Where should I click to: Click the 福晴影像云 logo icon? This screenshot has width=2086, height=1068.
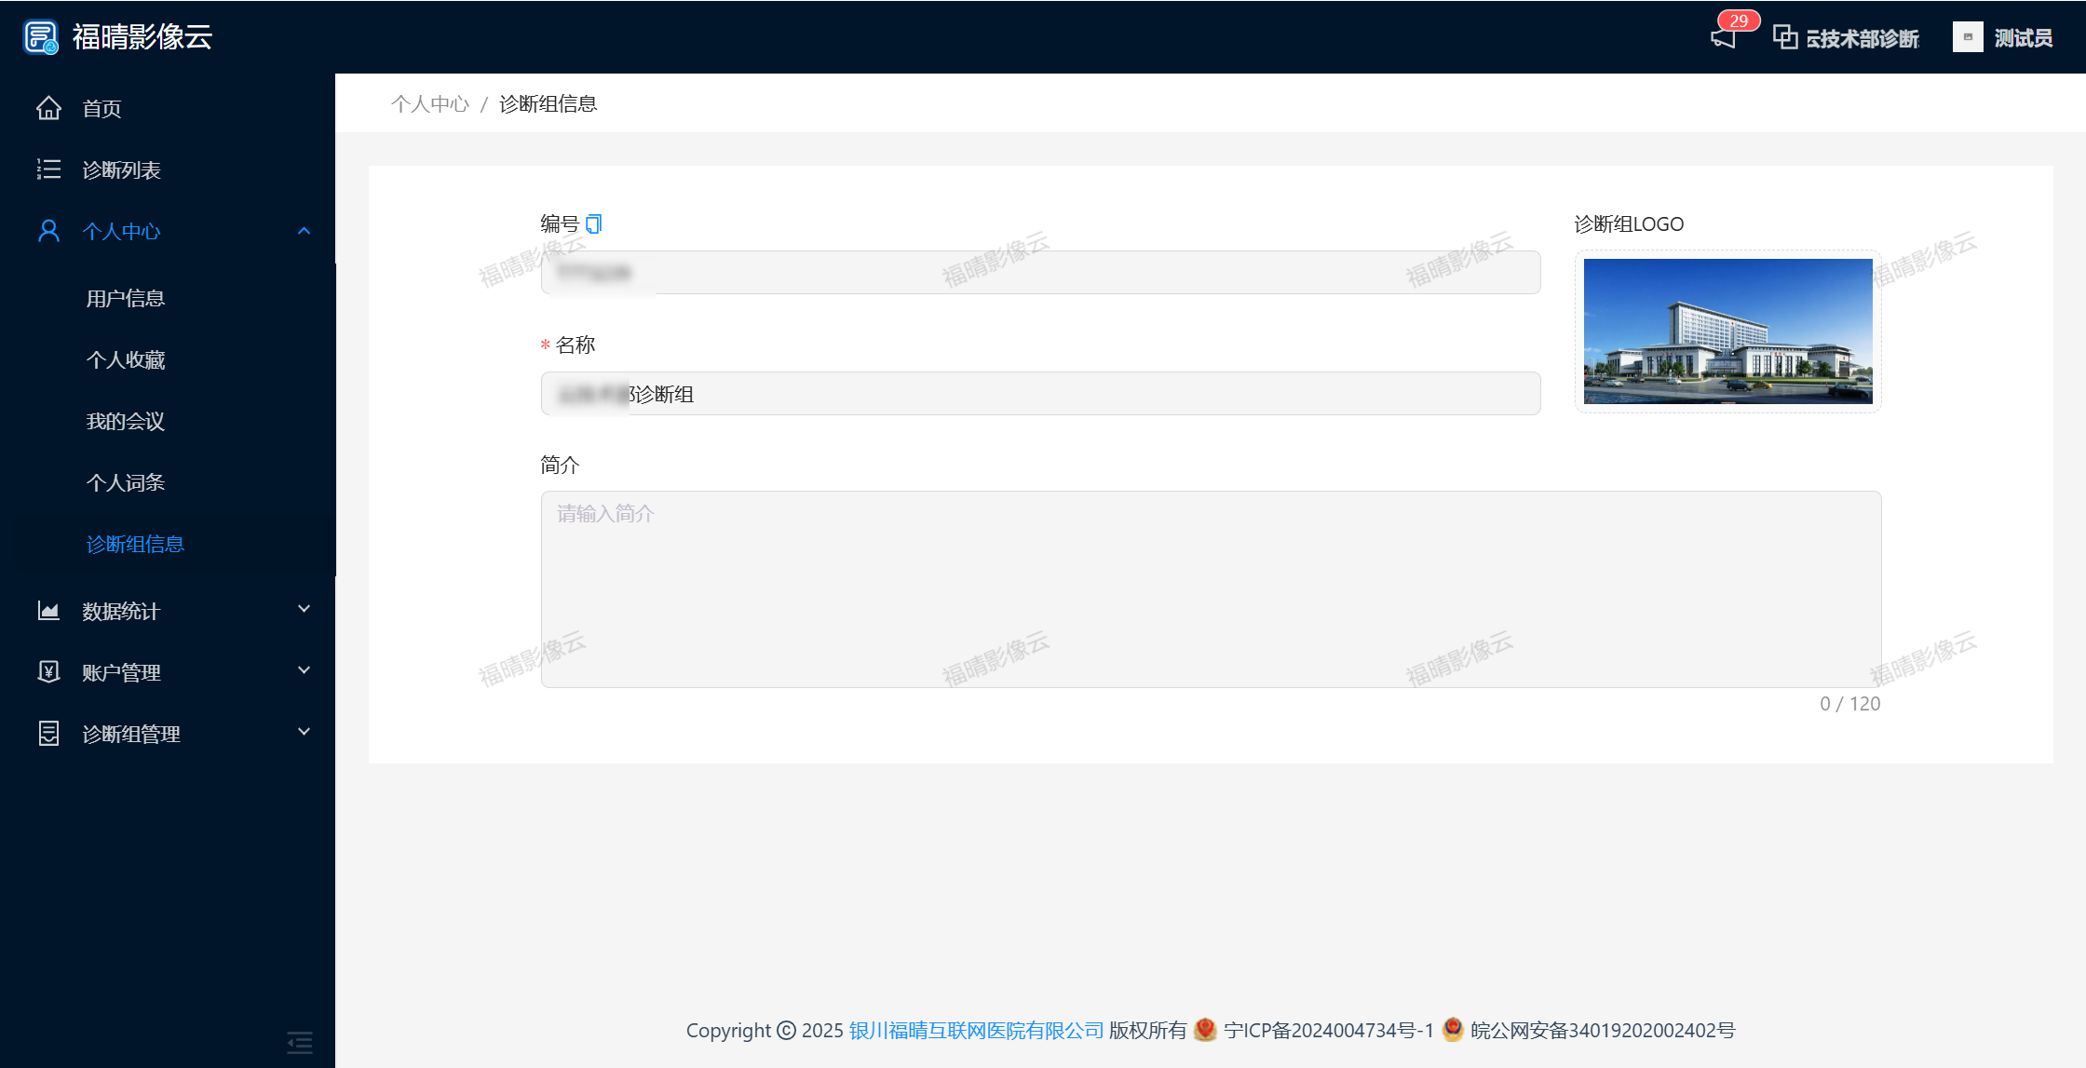pyautogui.click(x=40, y=37)
